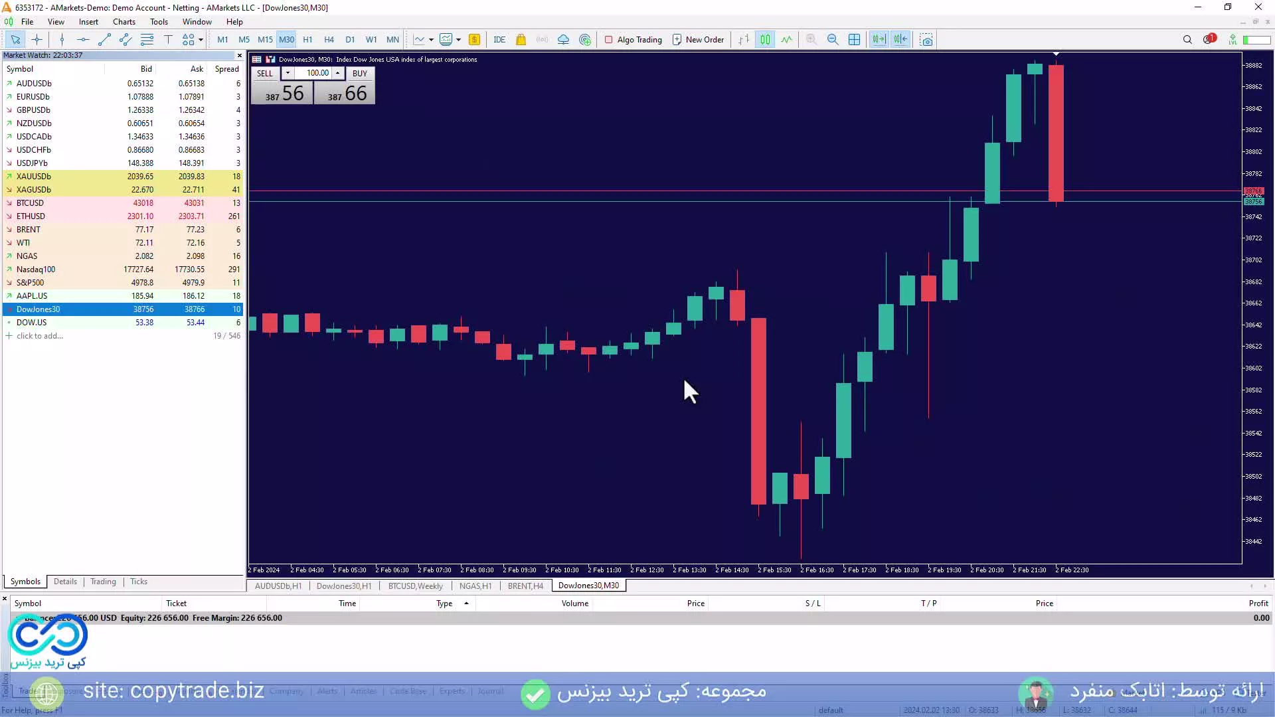Close the Toolbox panel with X
Screen dimensions: 1275x717
click(x=5, y=599)
